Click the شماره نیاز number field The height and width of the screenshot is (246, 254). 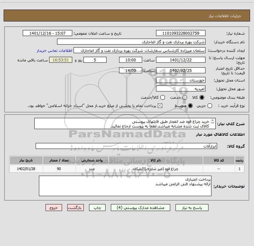tap(181, 33)
